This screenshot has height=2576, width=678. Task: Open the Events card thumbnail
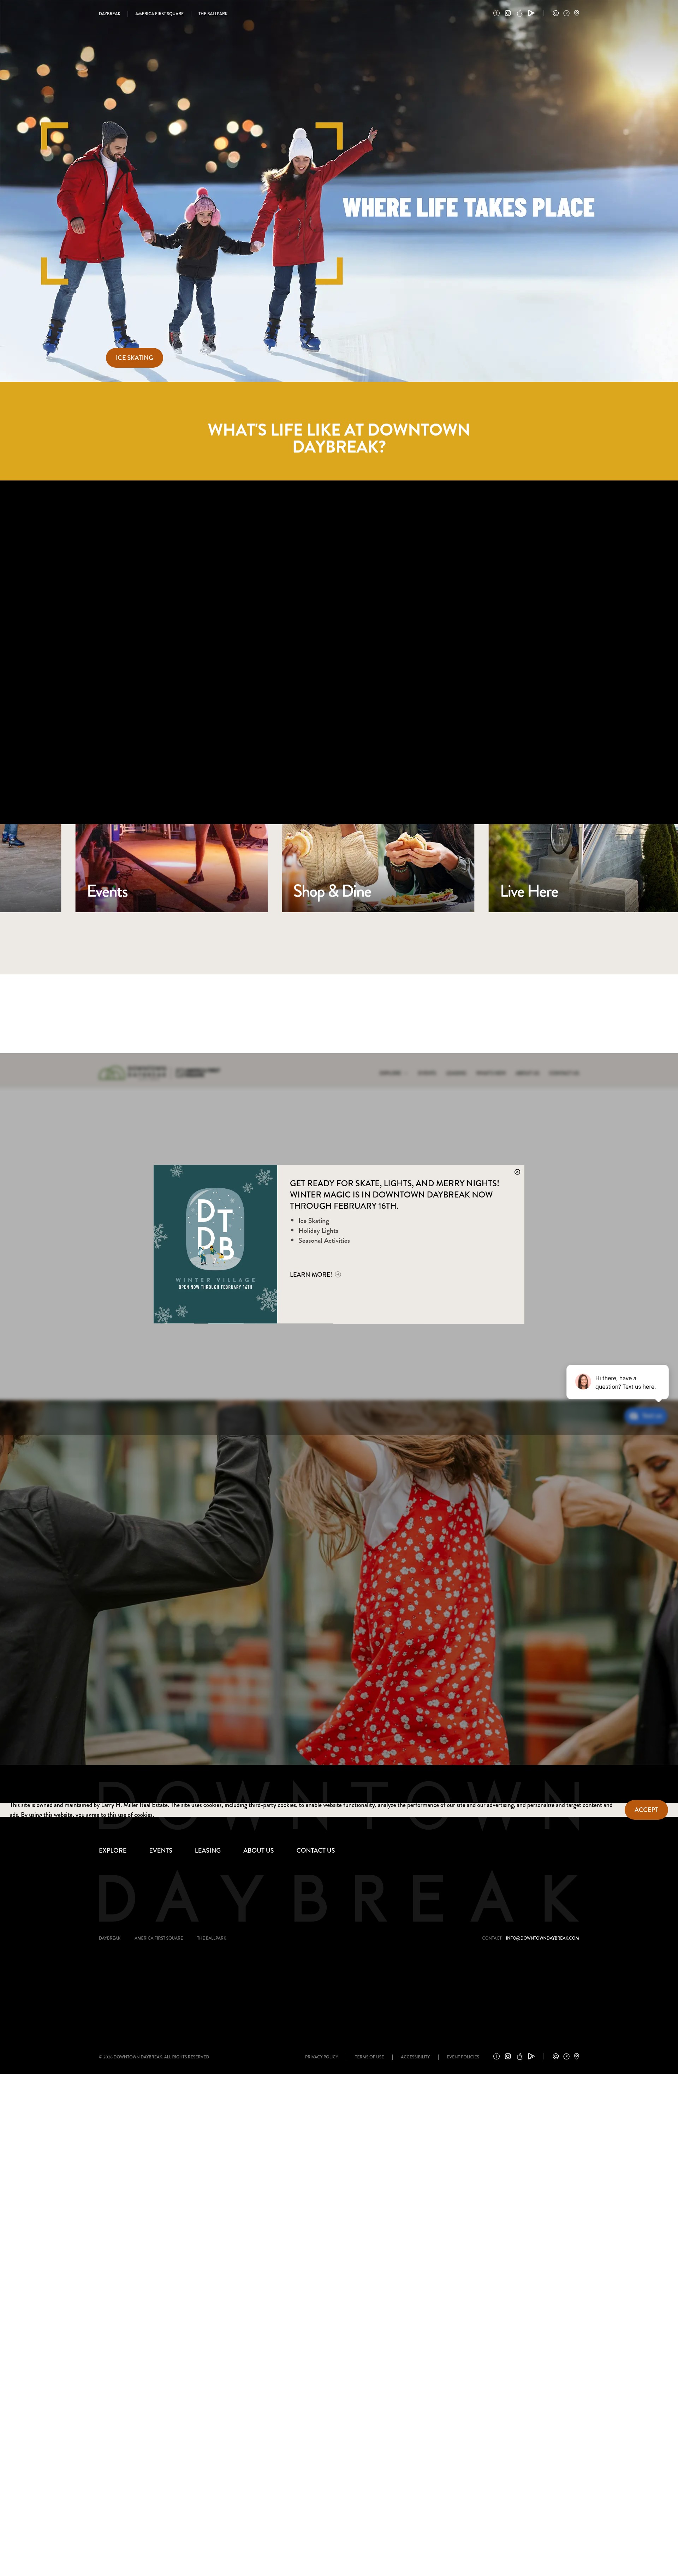172,868
